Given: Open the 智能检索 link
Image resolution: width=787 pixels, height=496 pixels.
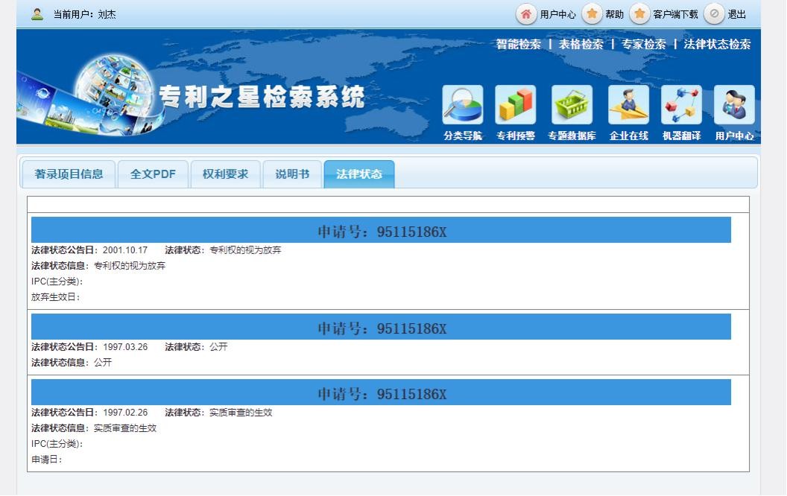Looking at the screenshot, I should pyautogui.click(x=519, y=45).
